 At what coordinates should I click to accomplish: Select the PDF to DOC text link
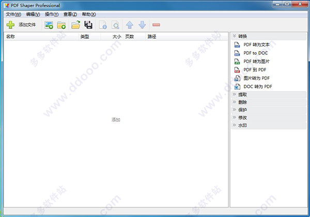pos(256,53)
